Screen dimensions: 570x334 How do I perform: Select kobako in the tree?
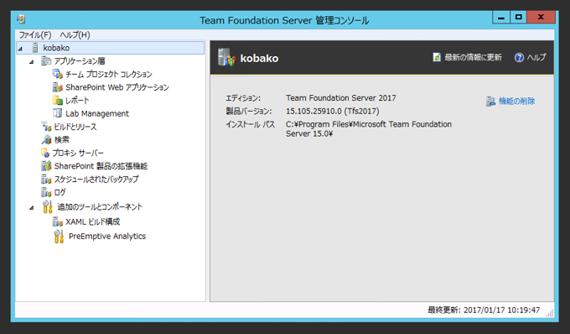click(56, 48)
